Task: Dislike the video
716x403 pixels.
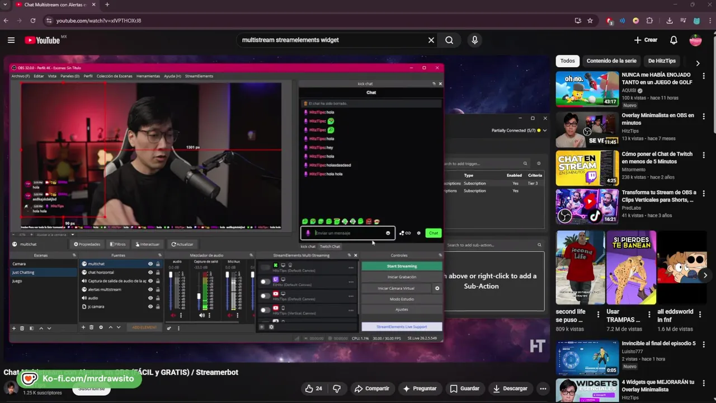Action: pos(337,388)
